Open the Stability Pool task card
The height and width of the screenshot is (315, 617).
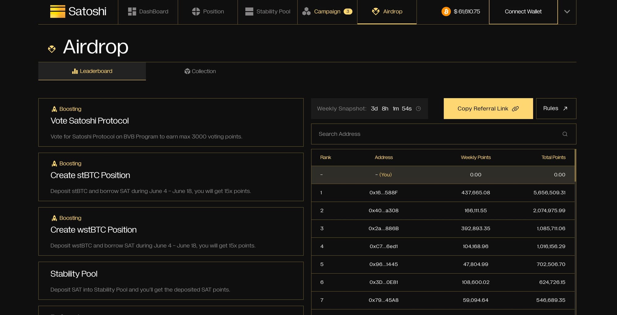171,281
